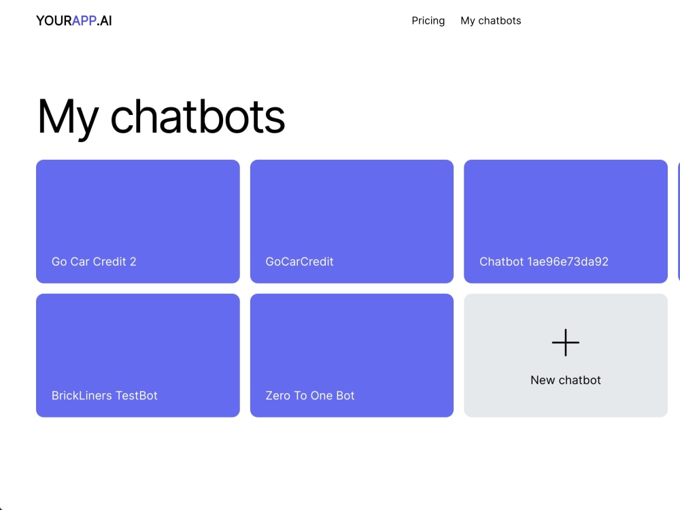This screenshot has height=510, width=680.
Task: Click the New chatbot text label
Action: pyautogui.click(x=565, y=380)
